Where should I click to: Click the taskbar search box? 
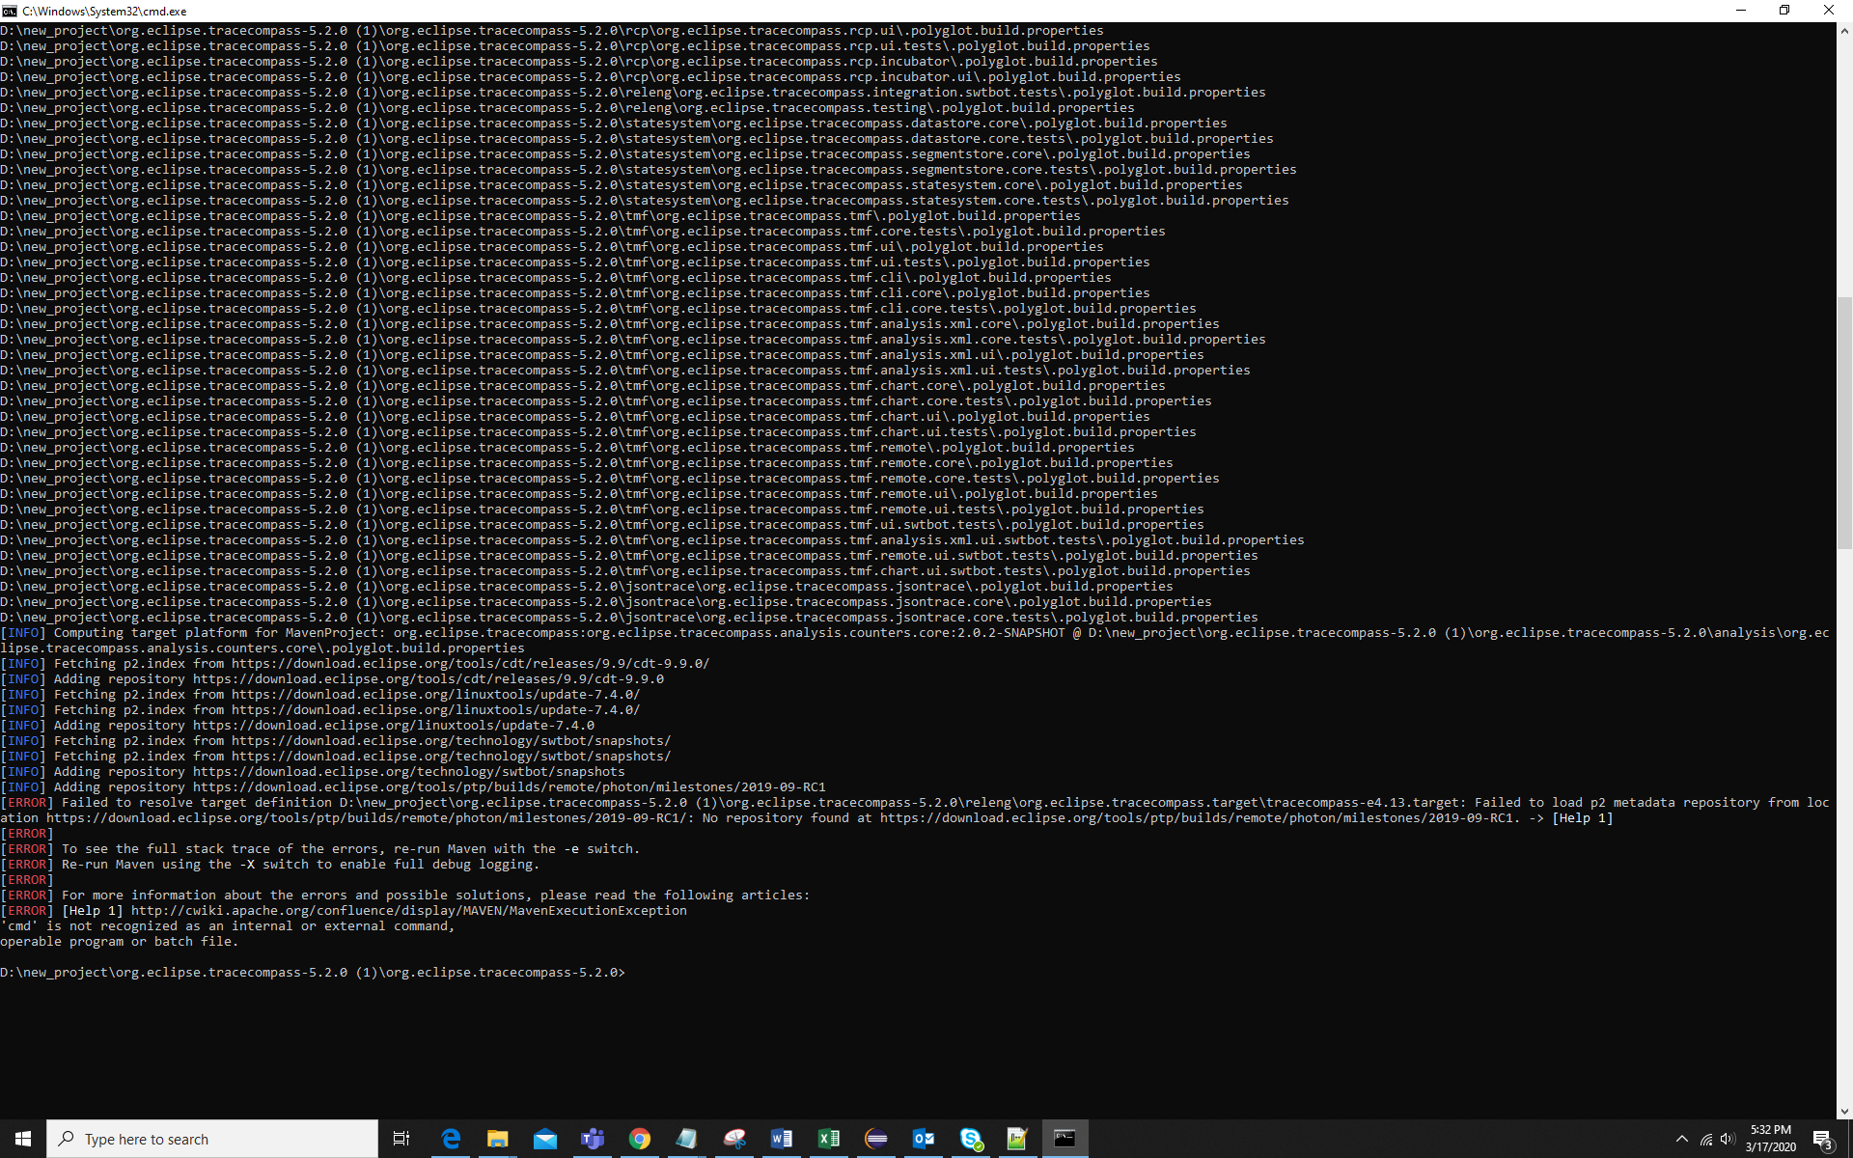[x=212, y=1139]
